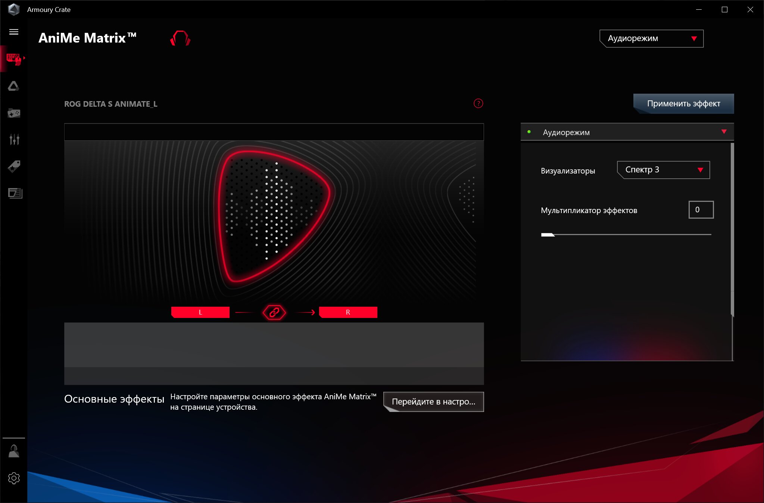Click the Armoury Crate logo icon

click(x=13, y=9)
